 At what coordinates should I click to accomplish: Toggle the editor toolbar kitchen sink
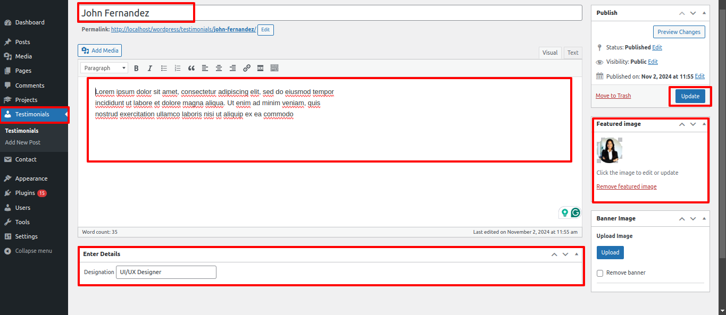pos(274,68)
